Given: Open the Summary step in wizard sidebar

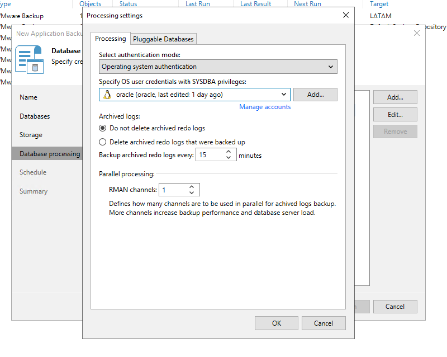Looking at the screenshot, I should click(34, 191).
